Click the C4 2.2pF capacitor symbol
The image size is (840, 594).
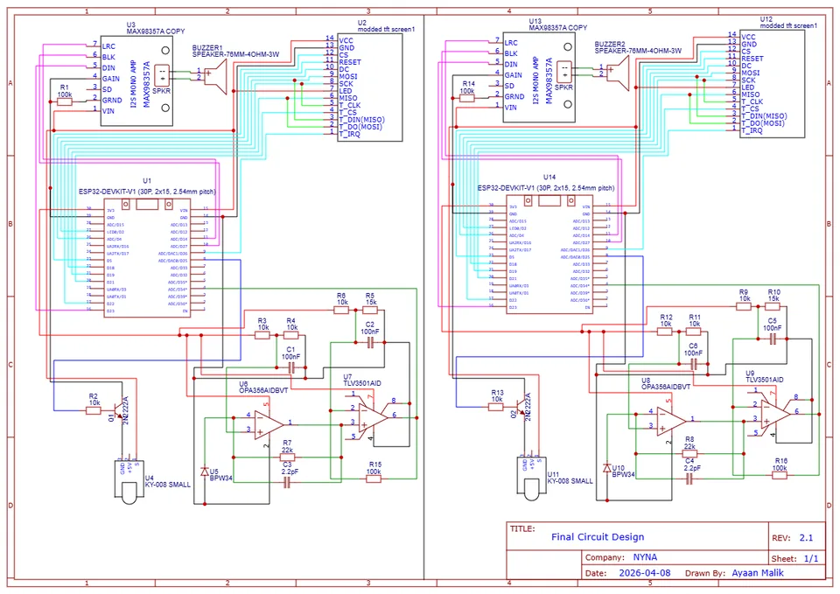point(689,479)
